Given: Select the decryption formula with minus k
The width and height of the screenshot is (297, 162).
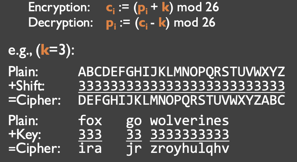Looking at the screenshot, I should 161,23.
